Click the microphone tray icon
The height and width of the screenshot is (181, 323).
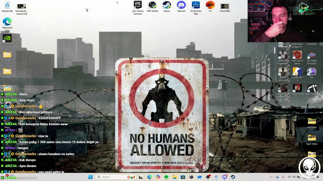[x=283, y=177]
